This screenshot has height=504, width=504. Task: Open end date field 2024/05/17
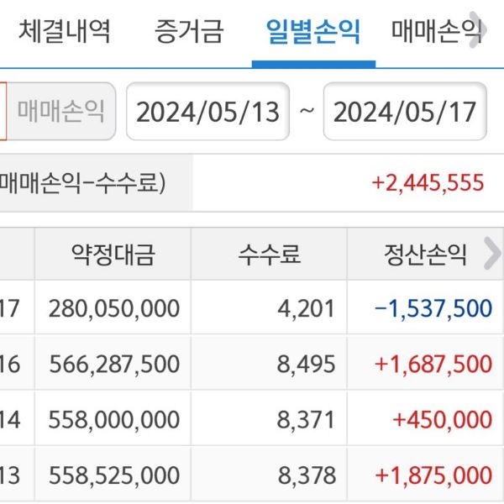(x=404, y=111)
